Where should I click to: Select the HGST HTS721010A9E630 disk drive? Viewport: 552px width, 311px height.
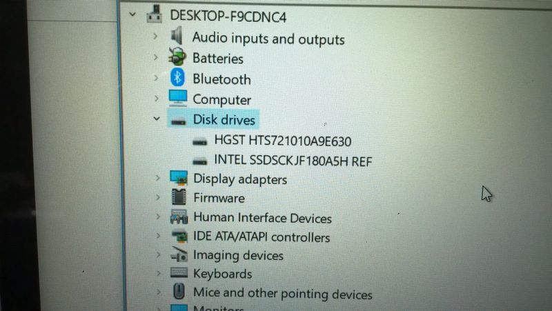283,141
